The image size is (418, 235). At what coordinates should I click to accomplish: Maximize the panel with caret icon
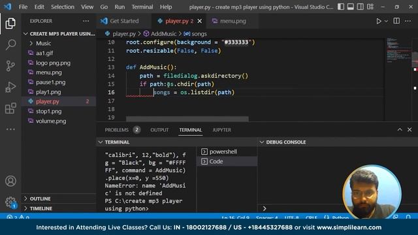point(400,129)
